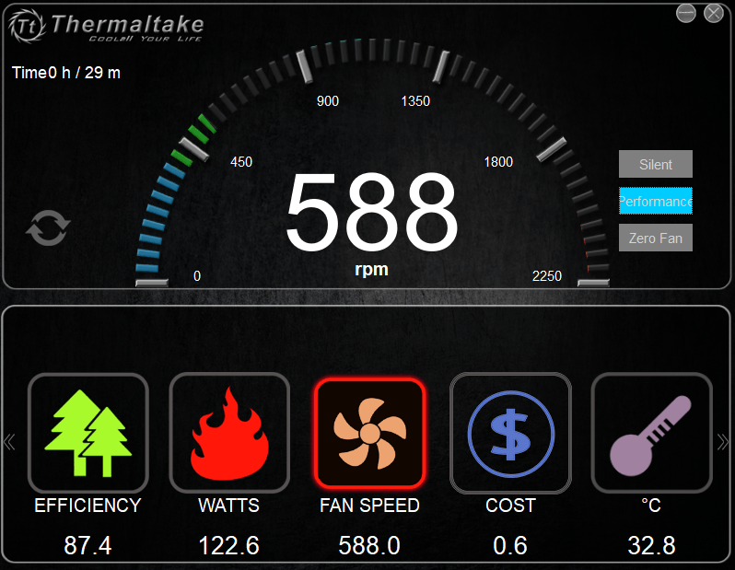Close the Thermaltake application window
The image size is (735, 570).
(x=714, y=13)
